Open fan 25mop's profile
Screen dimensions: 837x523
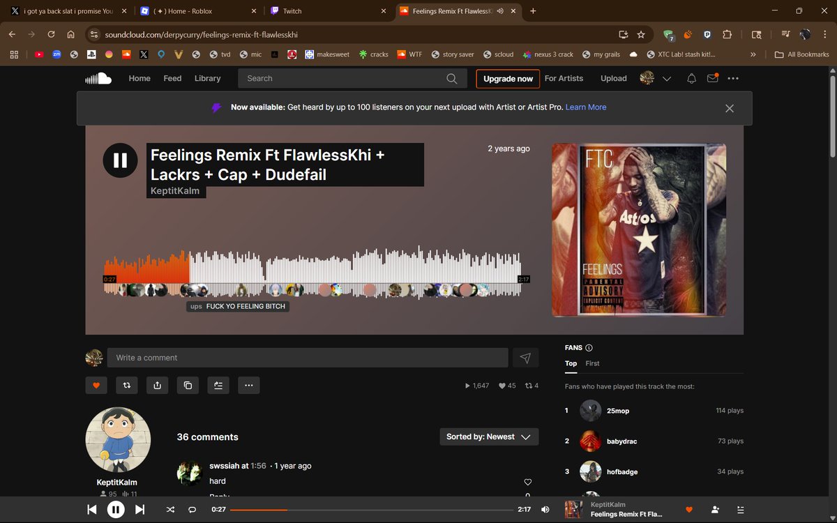pos(618,411)
